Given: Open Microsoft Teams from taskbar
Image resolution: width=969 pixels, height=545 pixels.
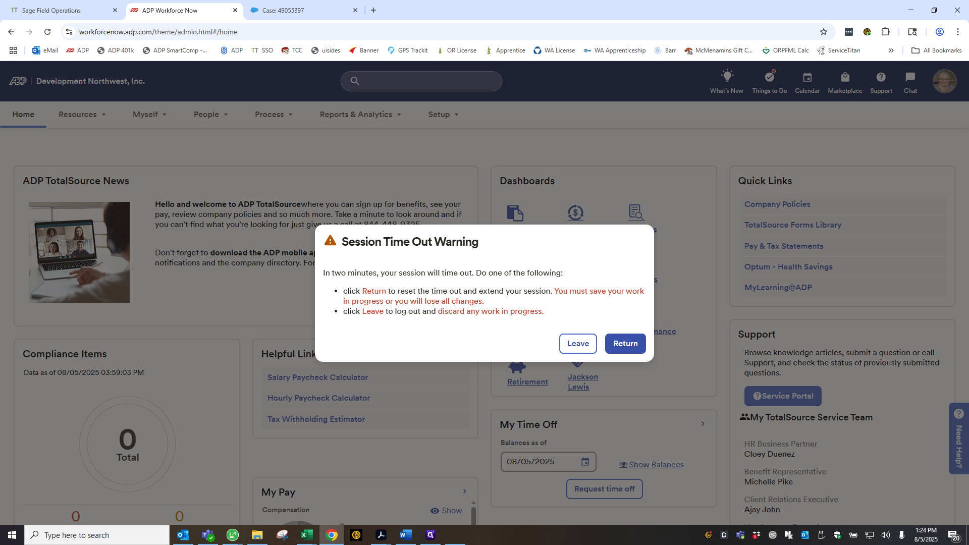Looking at the screenshot, I should (x=208, y=535).
